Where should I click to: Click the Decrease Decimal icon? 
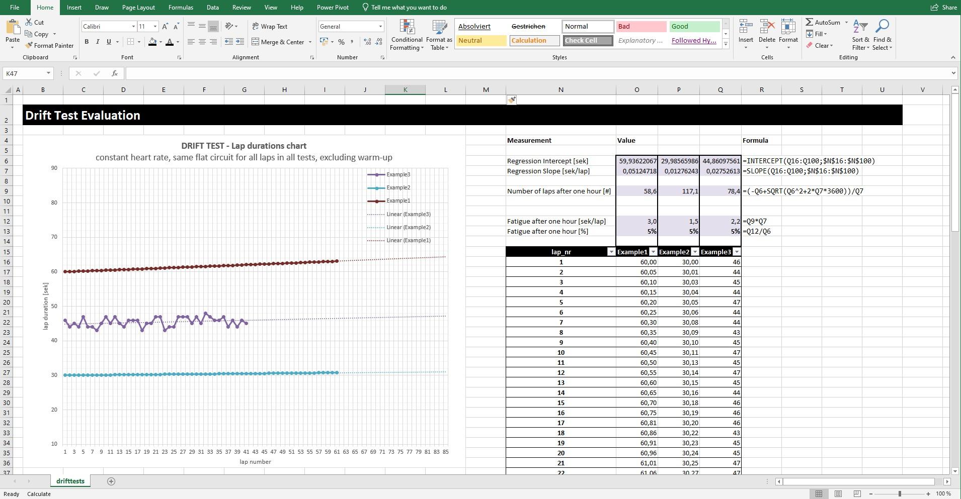click(x=378, y=42)
